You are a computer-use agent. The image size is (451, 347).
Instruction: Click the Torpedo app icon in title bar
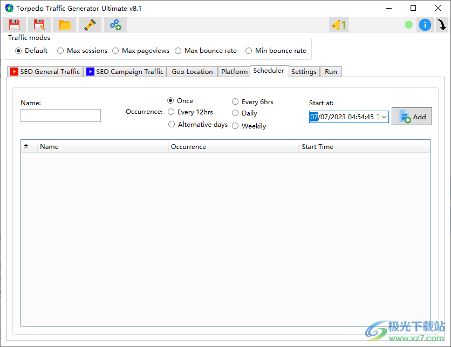tap(9, 8)
